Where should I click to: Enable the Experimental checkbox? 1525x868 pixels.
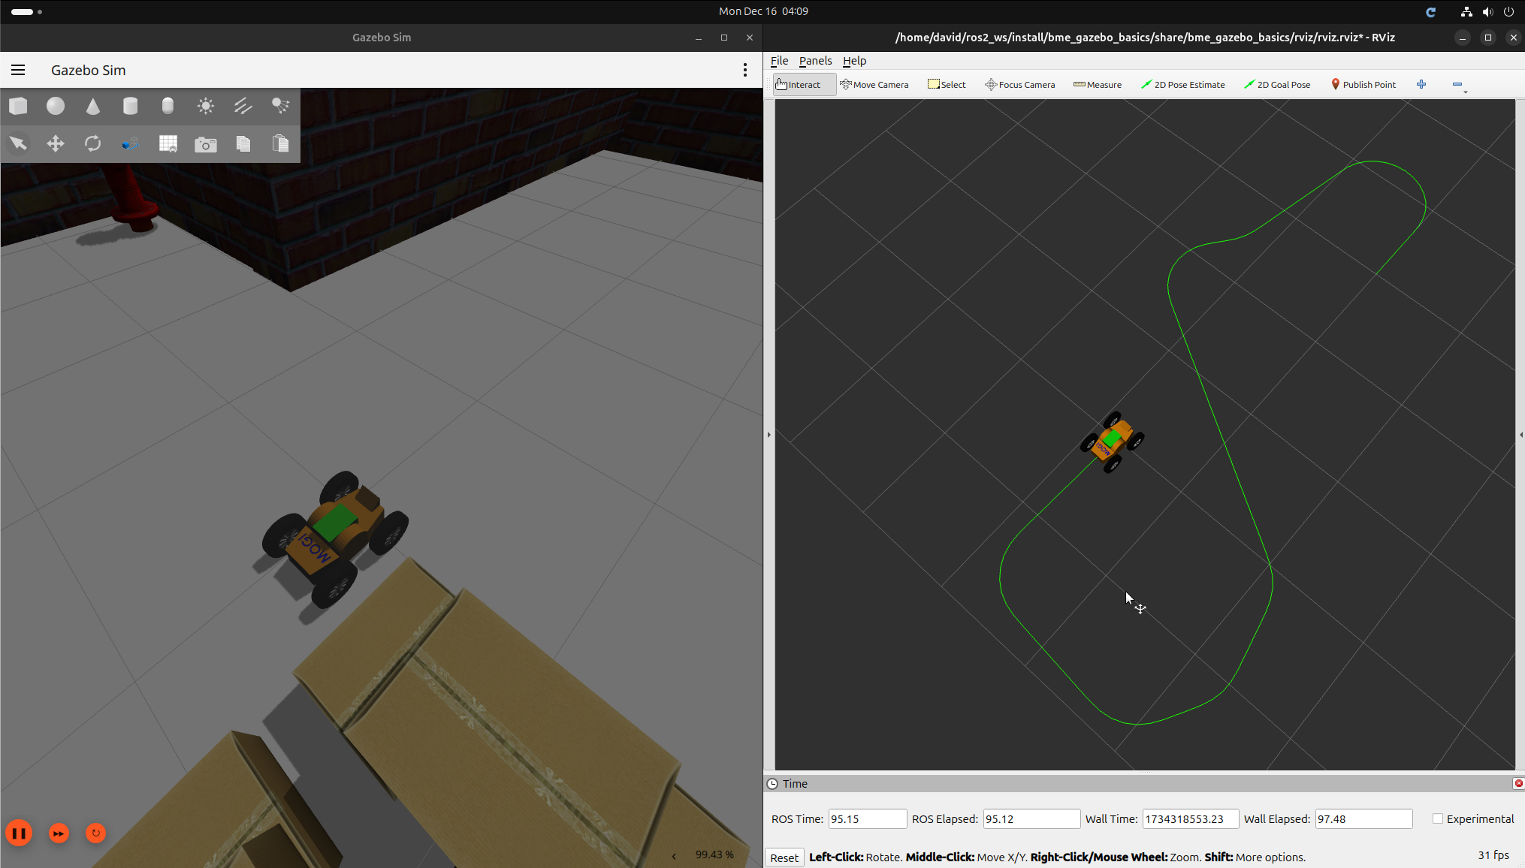tap(1438, 818)
